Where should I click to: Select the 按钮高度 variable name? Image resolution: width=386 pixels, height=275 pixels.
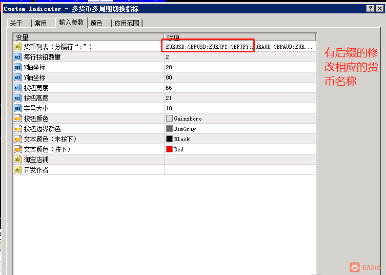coord(36,98)
